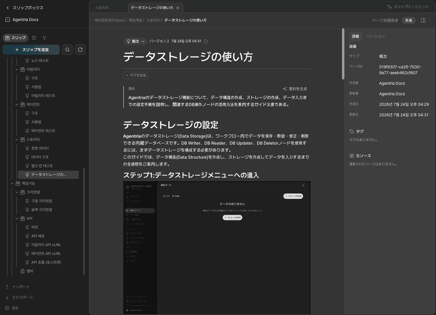Click the lightbulb icon beside 버전

point(27,227)
